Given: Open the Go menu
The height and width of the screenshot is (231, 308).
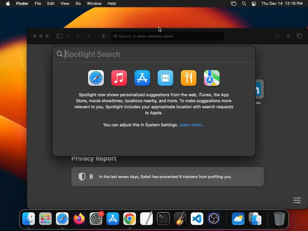Looking at the screenshot, I should [78, 4].
